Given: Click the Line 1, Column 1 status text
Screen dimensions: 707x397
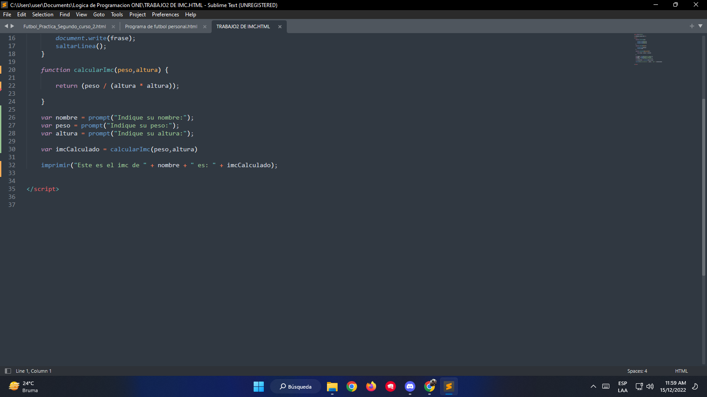Looking at the screenshot, I should (34, 371).
